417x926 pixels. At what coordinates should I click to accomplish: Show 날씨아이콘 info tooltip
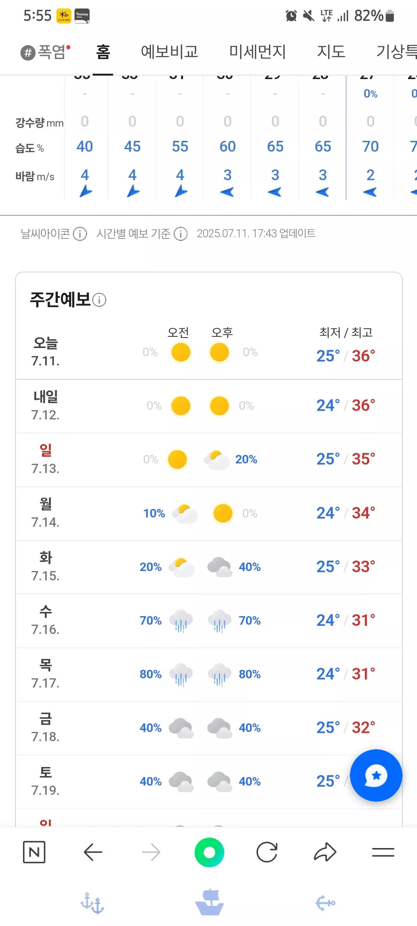tap(80, 234)
